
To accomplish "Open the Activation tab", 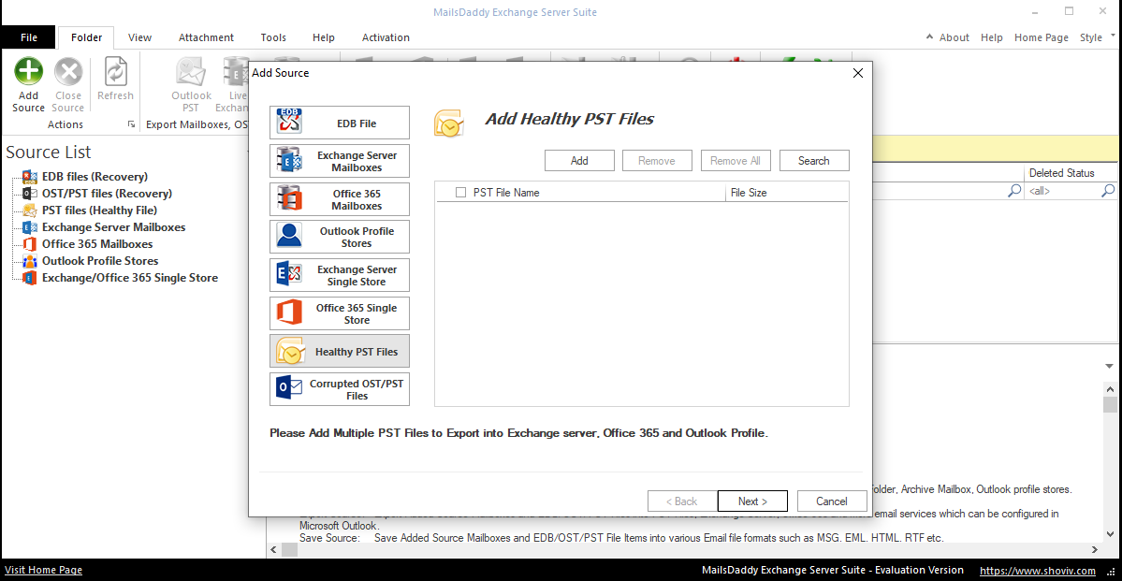I will tap(386, 37).
